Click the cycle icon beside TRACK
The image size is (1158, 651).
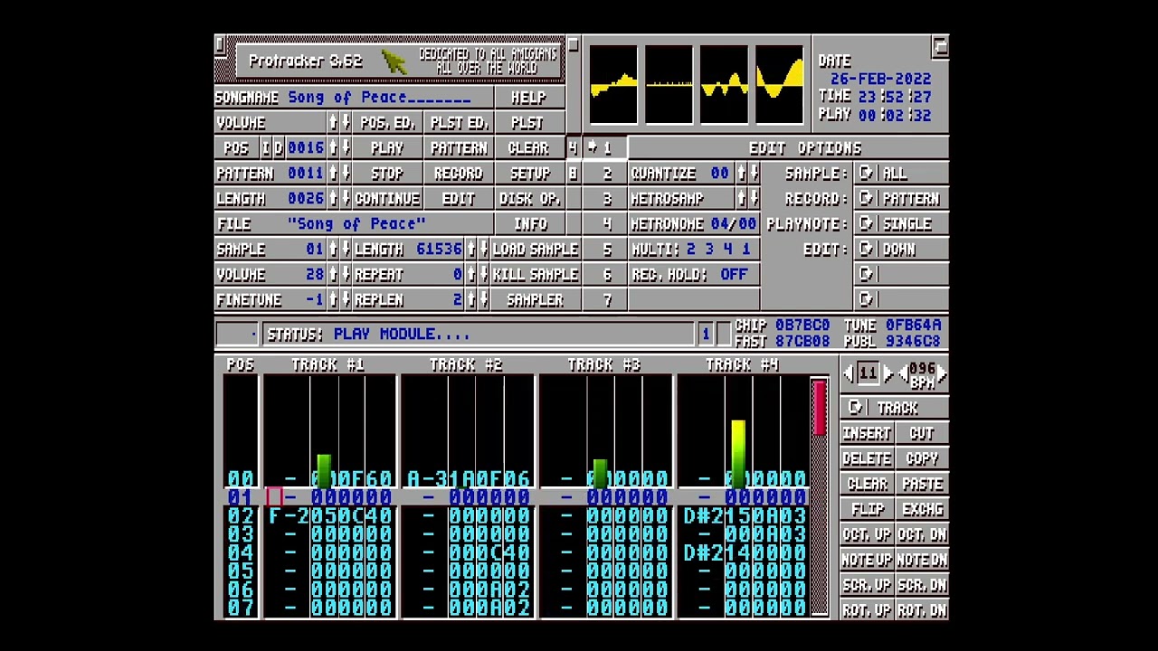click(x=855, y=409)
